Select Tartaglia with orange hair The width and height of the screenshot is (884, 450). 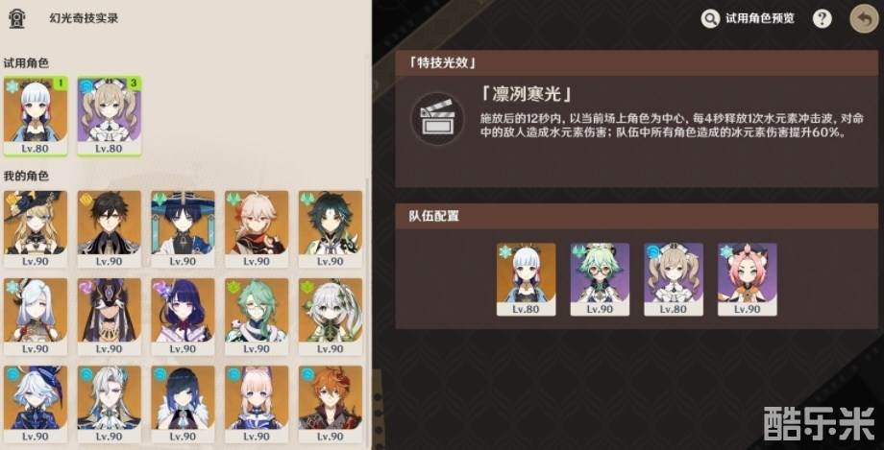point(331,404)
